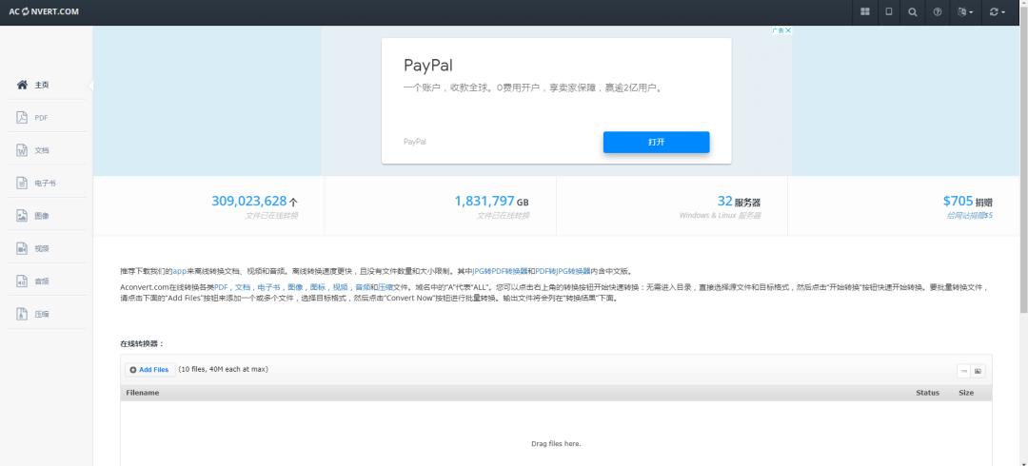
Task: Follow the 文档 link in description paragraph
Action: pyautogui.click(x=243, y=287)
